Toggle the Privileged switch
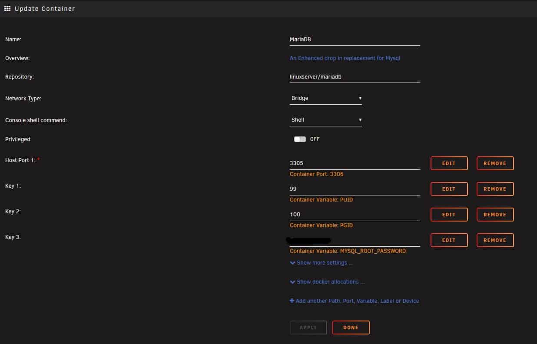 (x=300, y=139)
